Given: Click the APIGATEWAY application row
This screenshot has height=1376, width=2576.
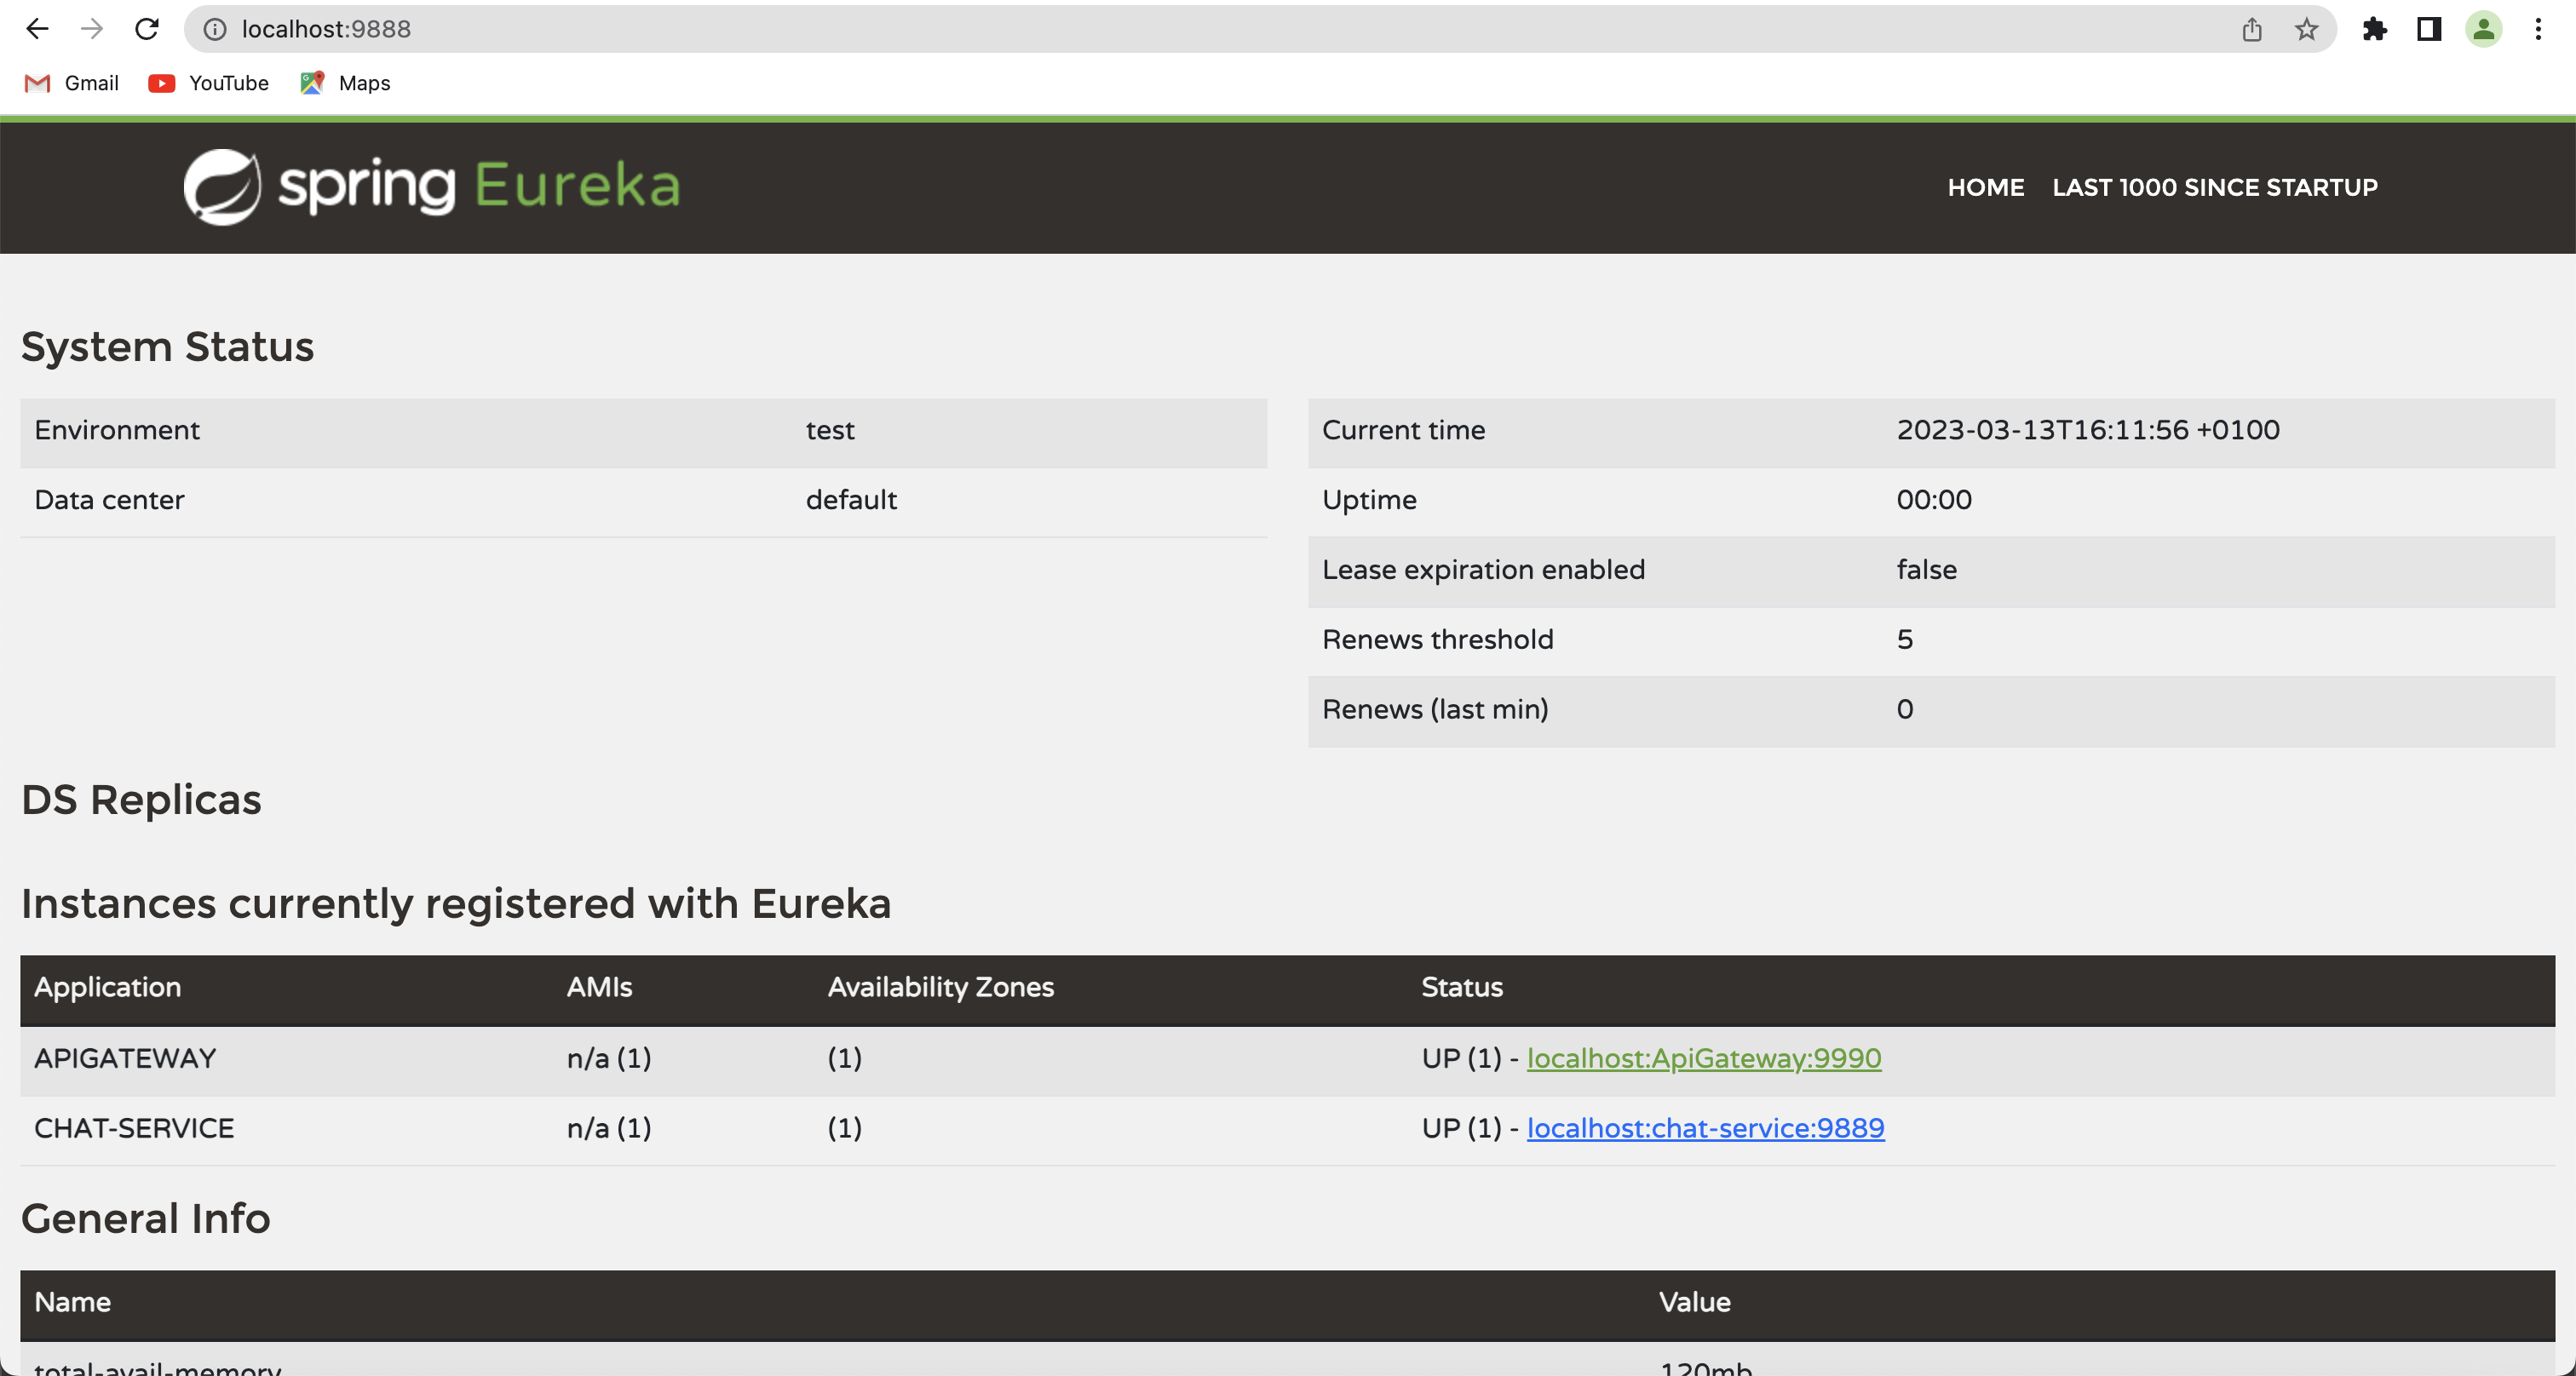Looking at the screenshot, I should (x=125, y=1058).
